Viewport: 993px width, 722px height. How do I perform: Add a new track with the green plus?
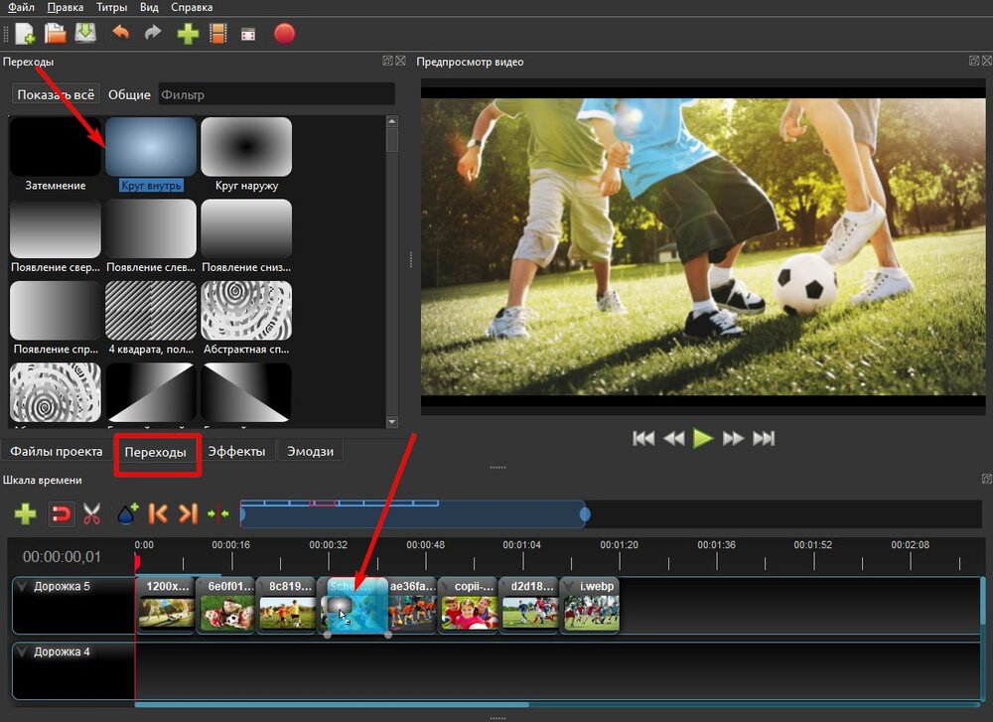point(26,514)
